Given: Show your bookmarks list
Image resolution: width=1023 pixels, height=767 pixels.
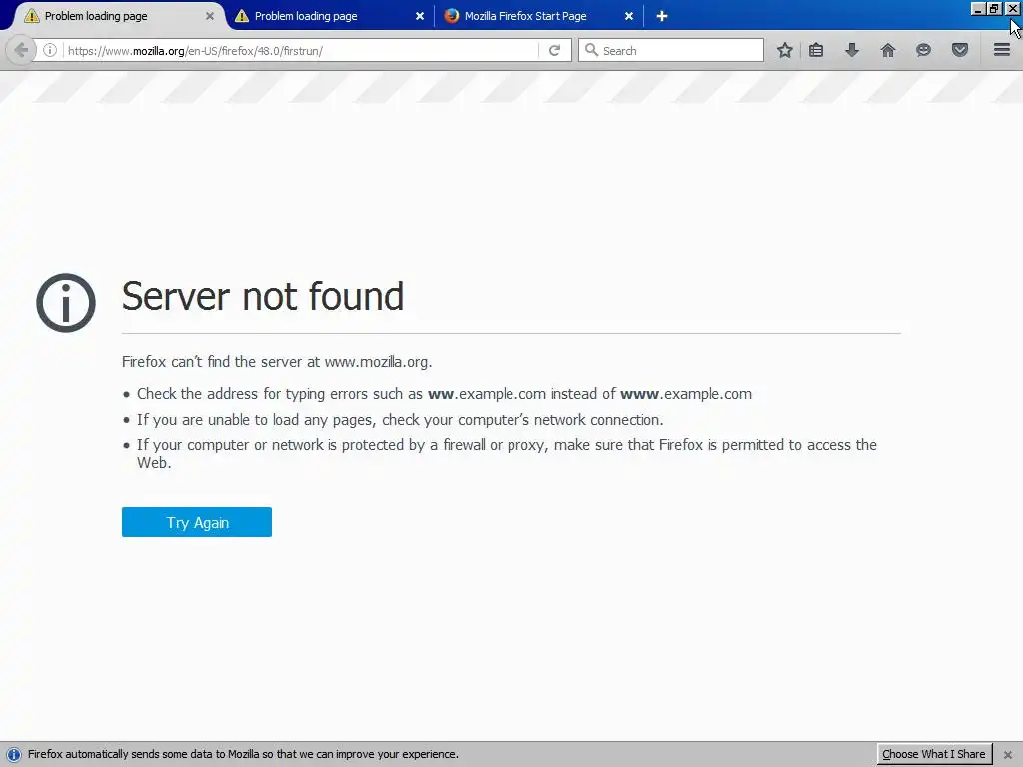Looking at the screenshot, I should (x=816, y=50).
